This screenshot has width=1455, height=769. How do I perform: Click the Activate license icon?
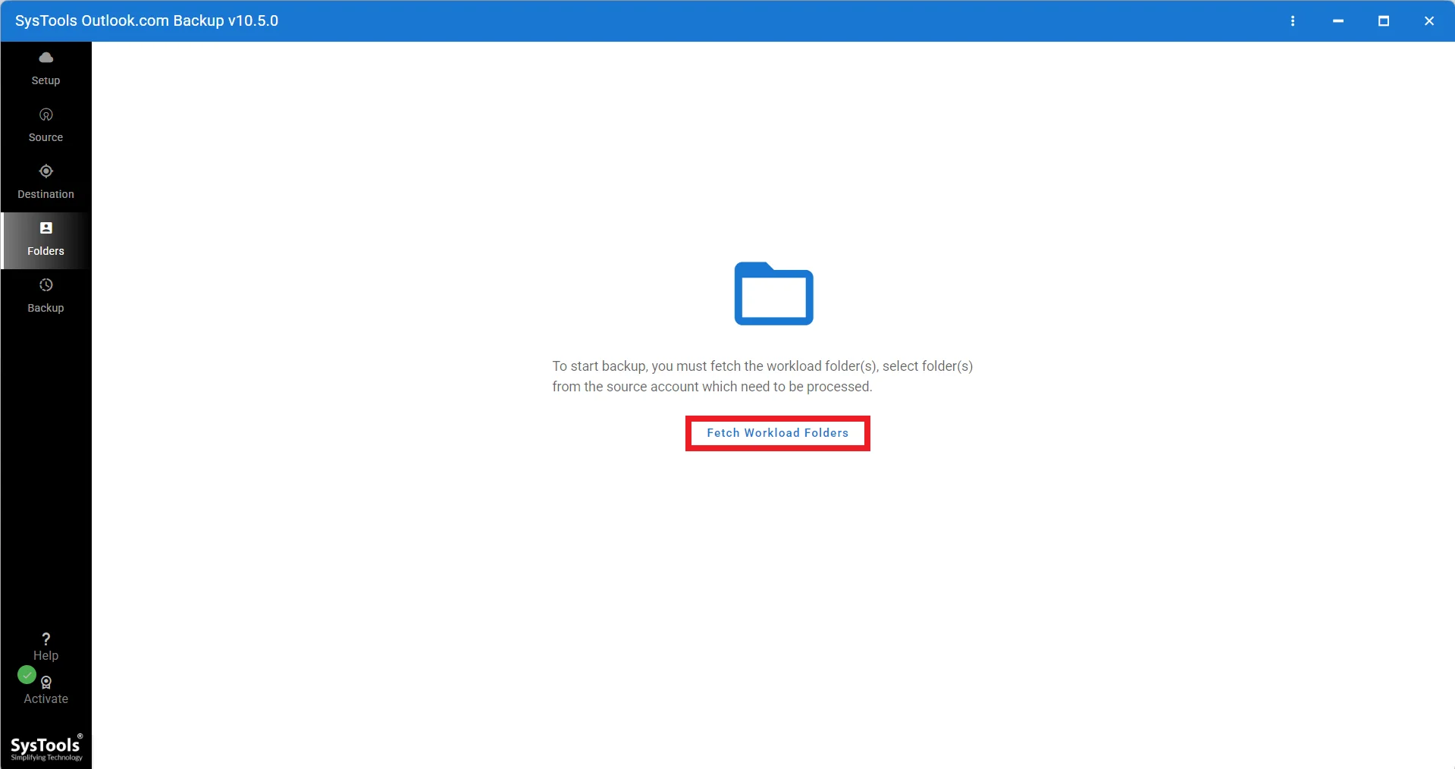46,682
